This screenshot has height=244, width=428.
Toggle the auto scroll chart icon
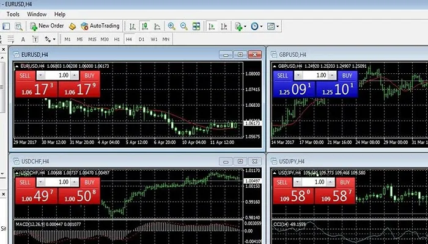[211, 26]
